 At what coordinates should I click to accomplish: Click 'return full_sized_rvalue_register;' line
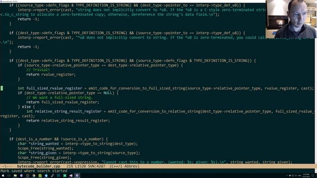[63, 102]
